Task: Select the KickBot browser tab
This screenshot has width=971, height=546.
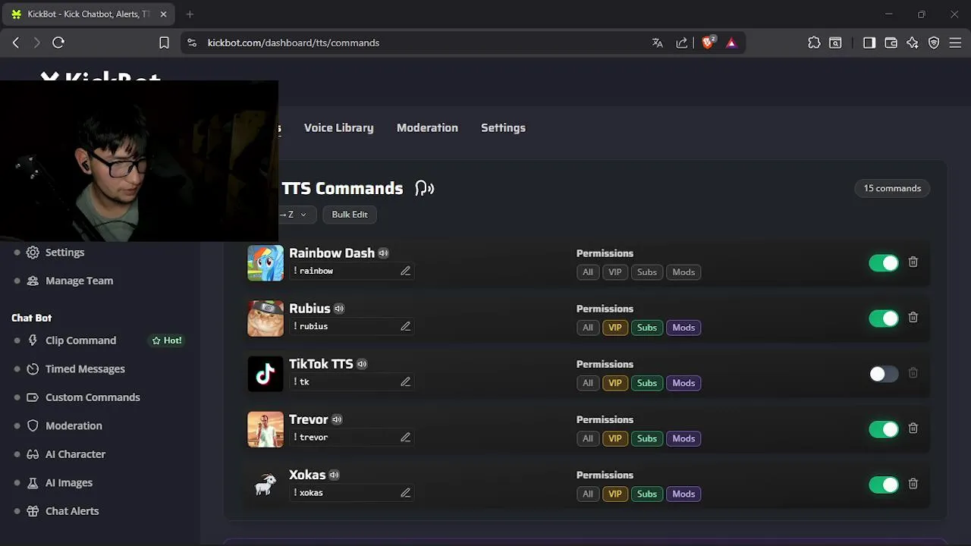Action: coord(87,14)
